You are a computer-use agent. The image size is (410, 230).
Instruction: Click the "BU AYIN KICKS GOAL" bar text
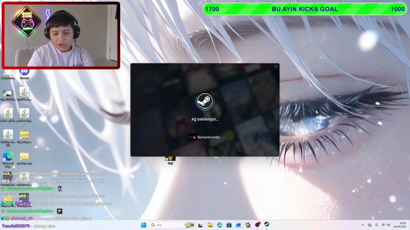coord(305,9)
